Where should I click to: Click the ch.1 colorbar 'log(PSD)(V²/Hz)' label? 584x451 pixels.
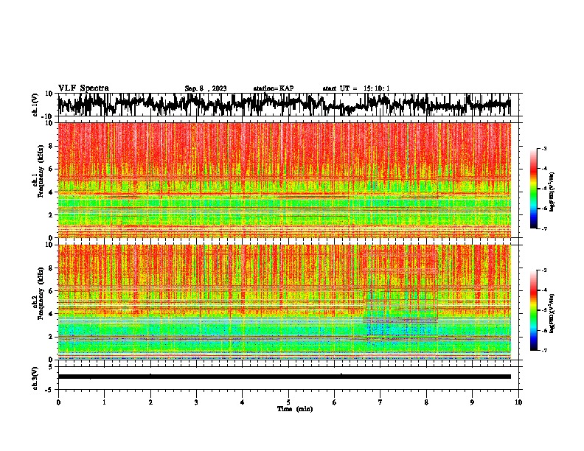point(552,192)
